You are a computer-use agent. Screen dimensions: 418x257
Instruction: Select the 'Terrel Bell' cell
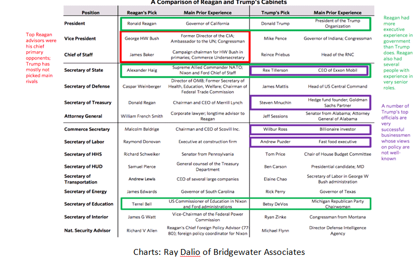142,204
